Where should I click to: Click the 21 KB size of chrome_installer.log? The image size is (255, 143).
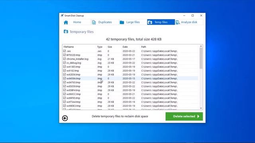click(x=111, y=59)
